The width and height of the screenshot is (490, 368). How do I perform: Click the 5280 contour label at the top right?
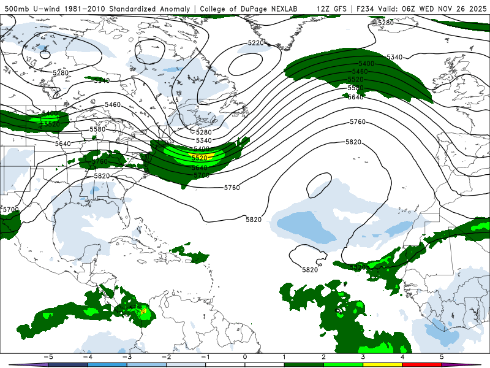tap(386, 23)
